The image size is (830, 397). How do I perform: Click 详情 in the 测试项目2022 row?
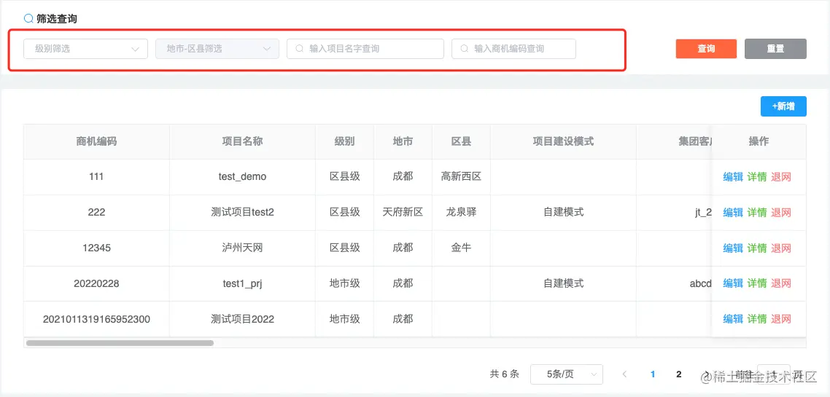tap(757, 319)
